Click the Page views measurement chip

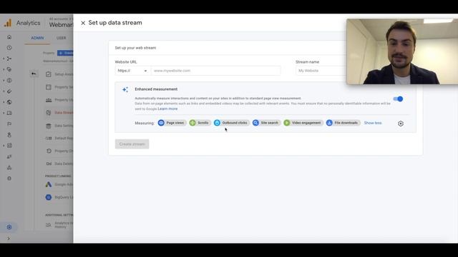coord(172,123)
